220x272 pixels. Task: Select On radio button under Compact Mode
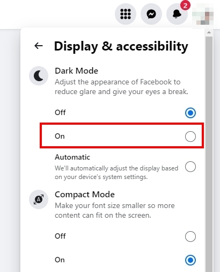coord(190,260)
